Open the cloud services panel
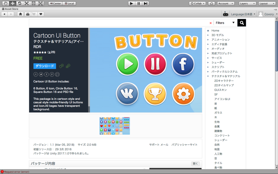Viewport: 278px width, 174px height. pos(211,3)
